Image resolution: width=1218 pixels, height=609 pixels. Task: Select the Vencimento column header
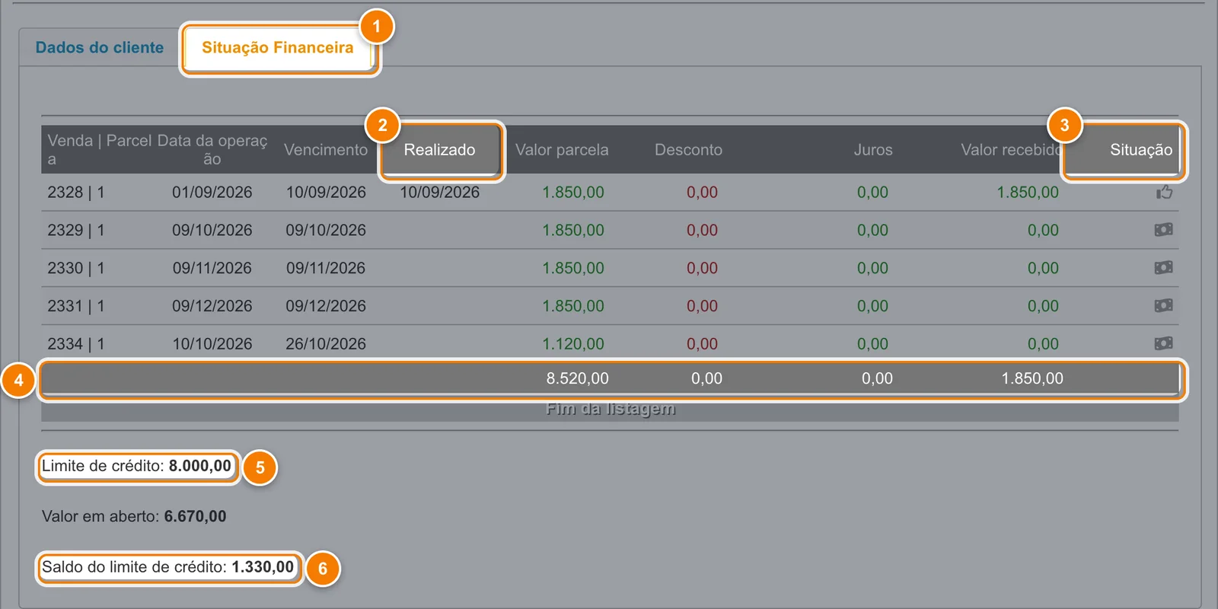point(326,150)
